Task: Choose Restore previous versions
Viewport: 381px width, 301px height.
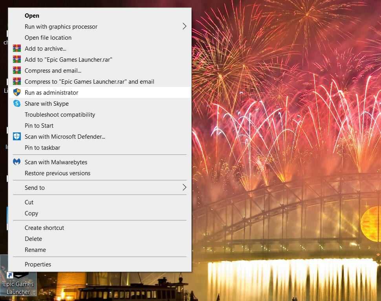Action: pyautogui.click(x=100, y=173)
